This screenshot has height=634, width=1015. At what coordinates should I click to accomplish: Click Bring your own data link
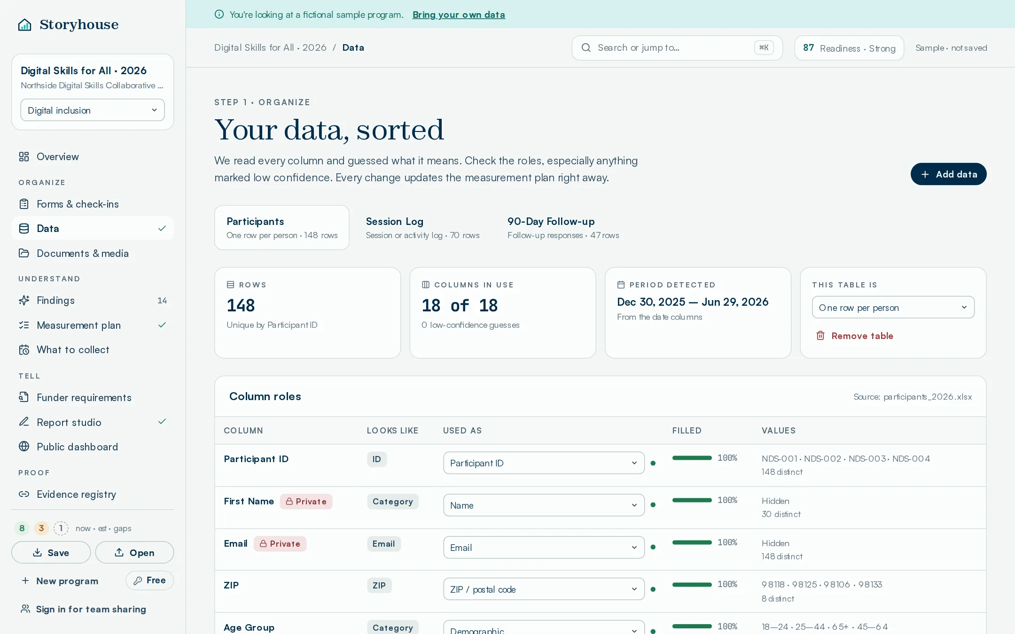tap(459, 15)
